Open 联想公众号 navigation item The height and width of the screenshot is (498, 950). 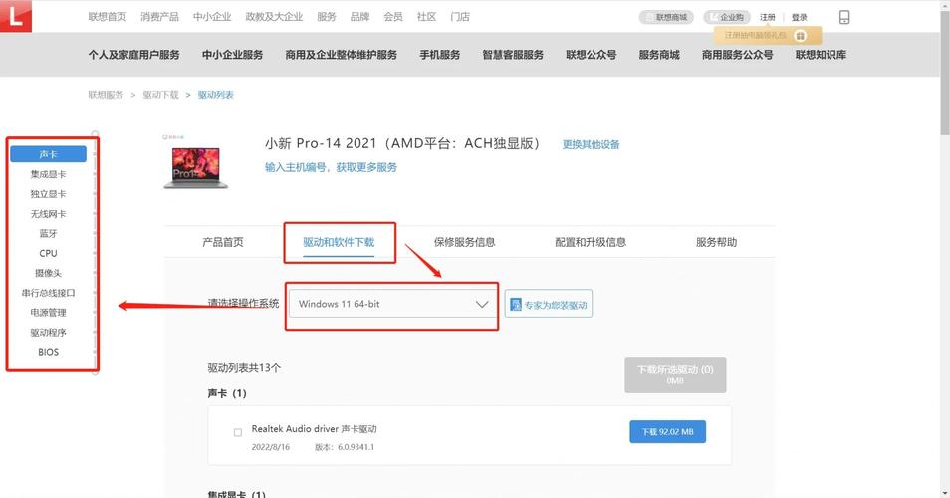592,55
